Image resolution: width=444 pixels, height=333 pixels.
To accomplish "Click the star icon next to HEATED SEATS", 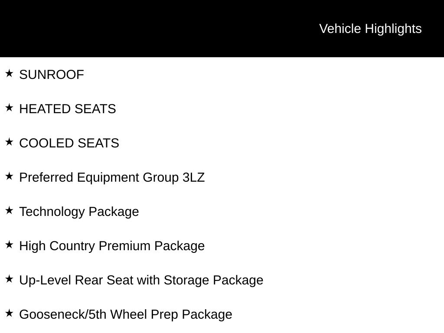I will click(x=10, y=108).
